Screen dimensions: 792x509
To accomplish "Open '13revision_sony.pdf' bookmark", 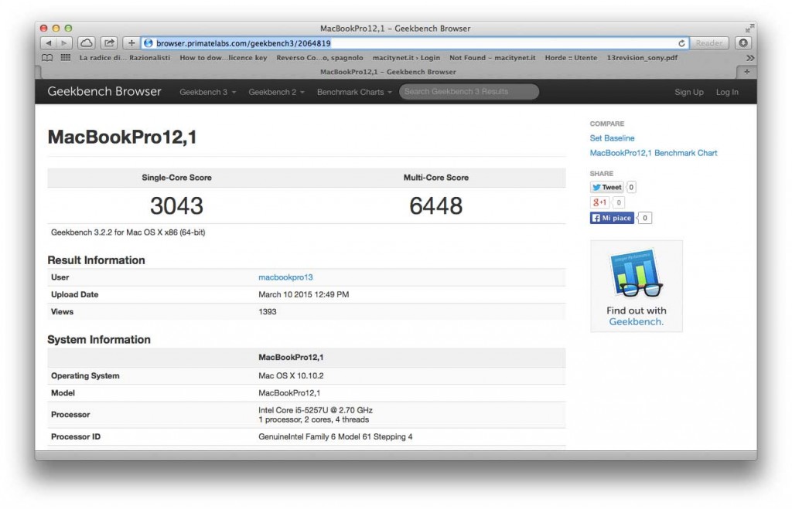I will tap(642, 57).
